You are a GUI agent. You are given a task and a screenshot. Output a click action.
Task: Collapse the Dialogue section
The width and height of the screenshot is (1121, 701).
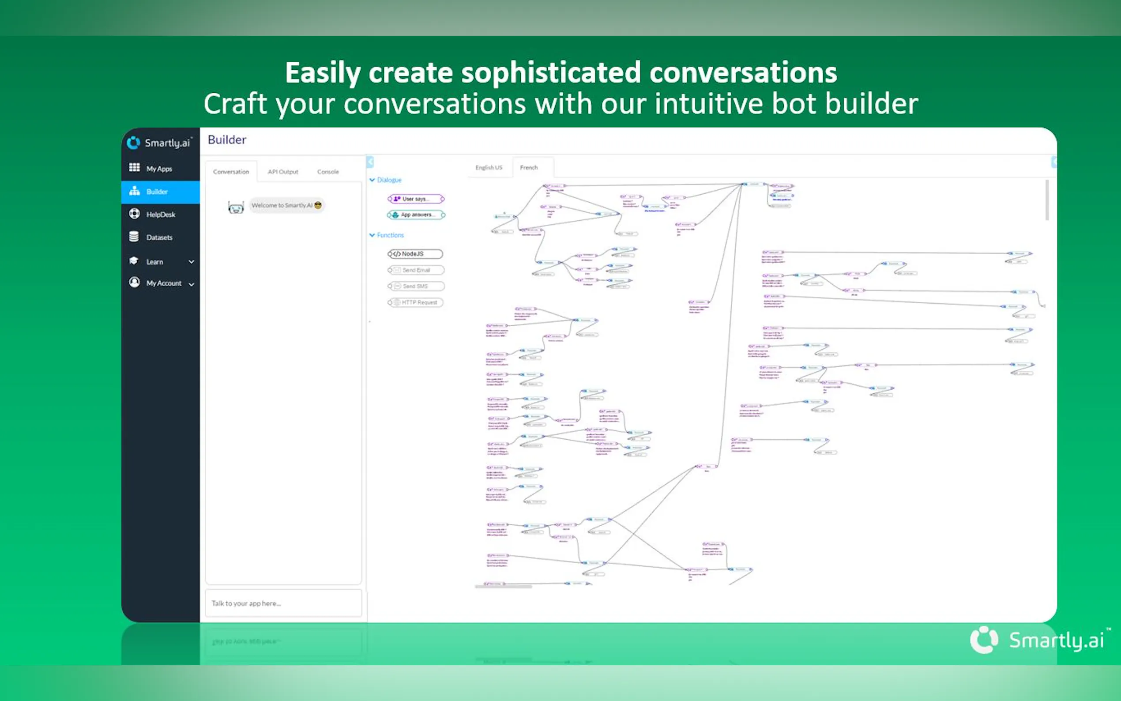(x=372, y=180)
